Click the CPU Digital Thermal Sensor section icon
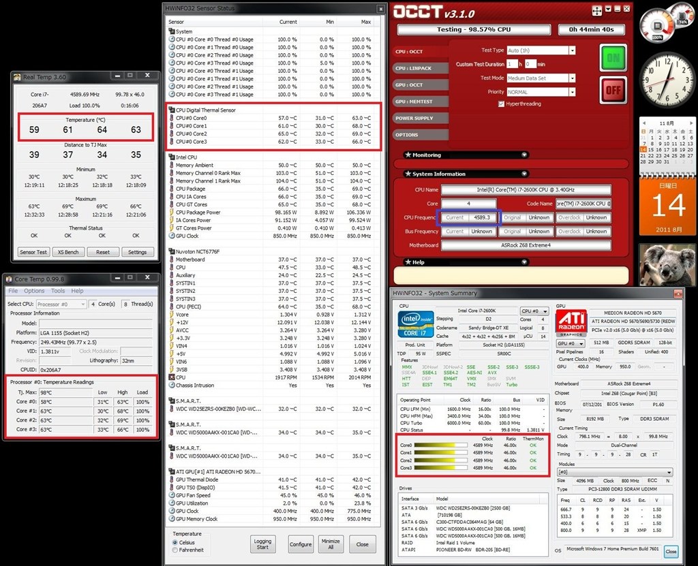 point(171,110)
